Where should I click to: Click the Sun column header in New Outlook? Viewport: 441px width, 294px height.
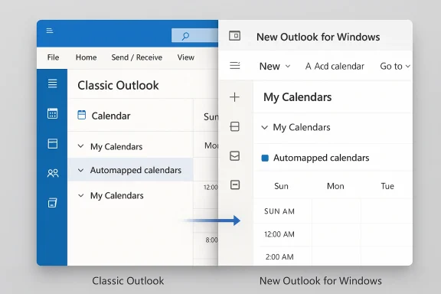(281, 186)
